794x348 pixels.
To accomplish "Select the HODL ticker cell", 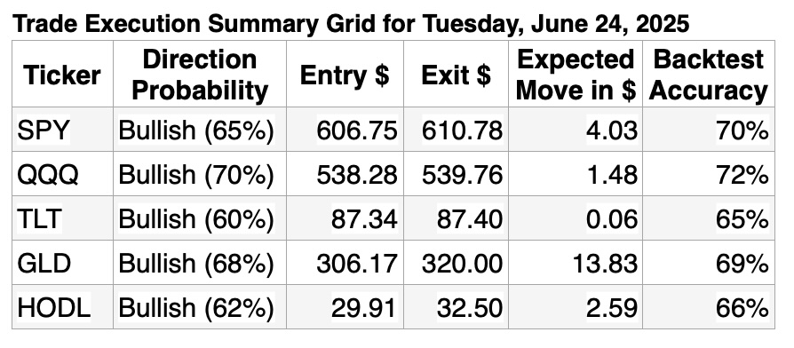I will (62, 307).
